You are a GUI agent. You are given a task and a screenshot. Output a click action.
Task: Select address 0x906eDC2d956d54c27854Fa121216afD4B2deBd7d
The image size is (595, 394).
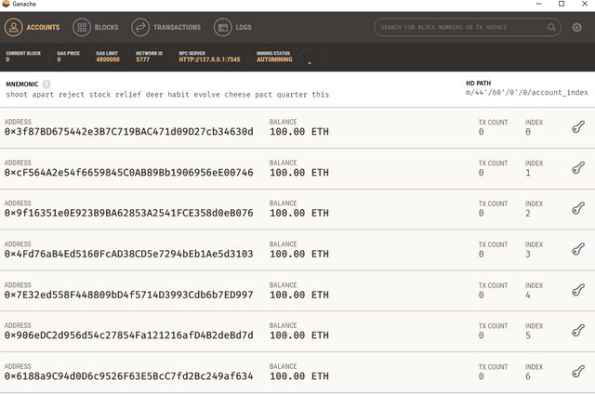[128, 335]
